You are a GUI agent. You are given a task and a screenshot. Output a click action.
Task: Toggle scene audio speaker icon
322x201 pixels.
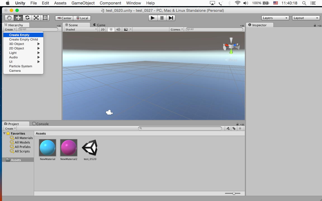pyautogui.click(x=118, y=29)
